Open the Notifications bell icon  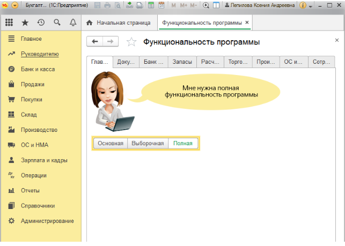point(73,23)
